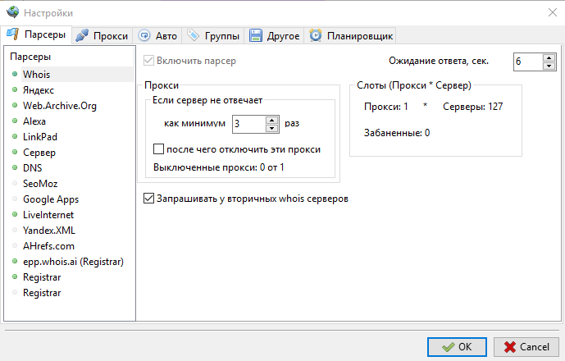Screen dimensions: 565x361
Task: Click the Планировщик alarm clock icon
Action: click(316, 36)
